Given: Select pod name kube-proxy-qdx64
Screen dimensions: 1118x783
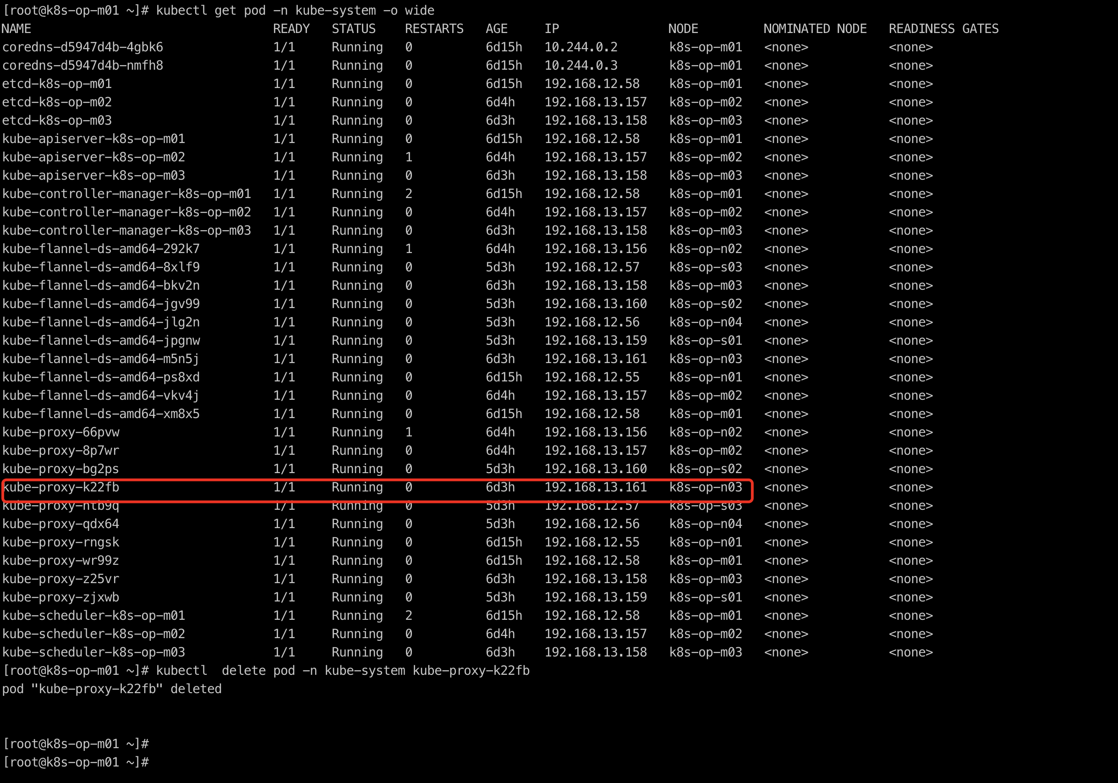Looking at the screenshot, I should [x=60, y=524].
